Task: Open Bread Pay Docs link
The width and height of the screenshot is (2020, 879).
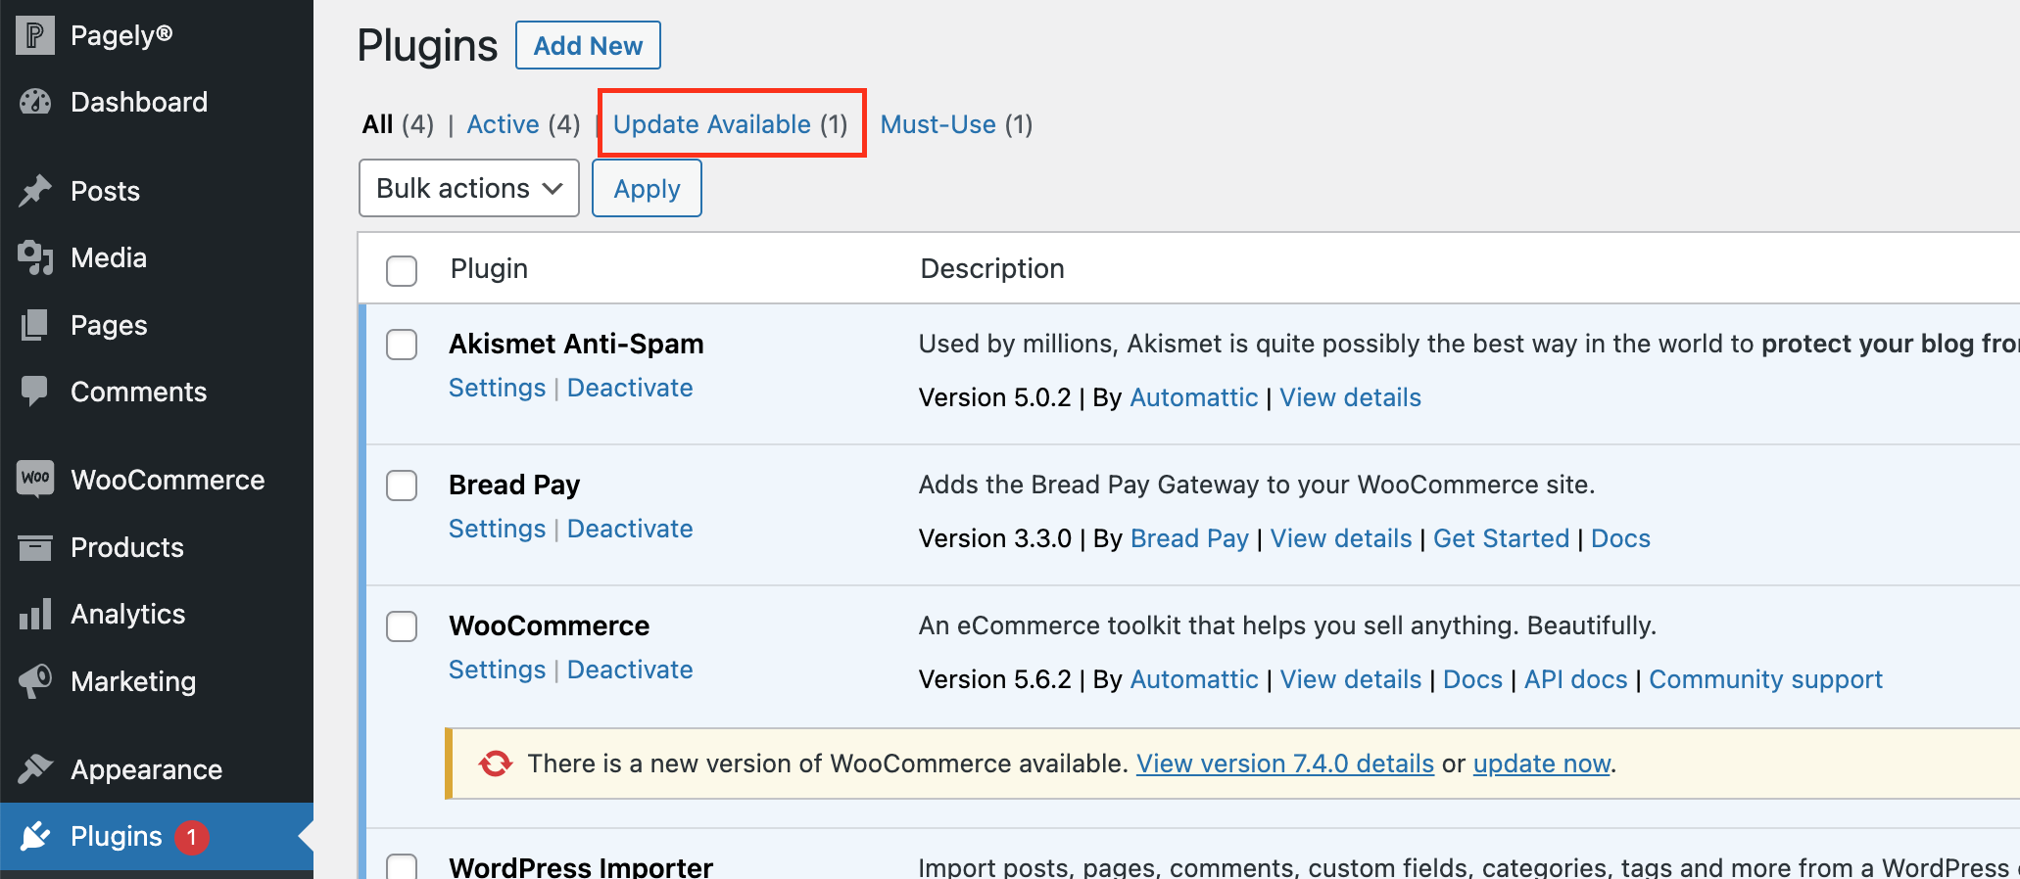Action: [1620, 538]
